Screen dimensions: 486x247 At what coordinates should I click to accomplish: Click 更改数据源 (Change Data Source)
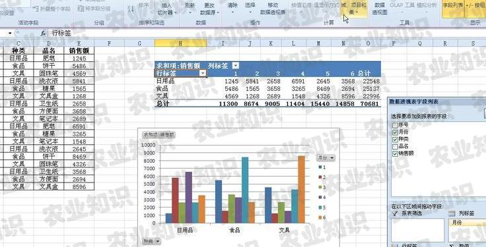click(x=209, y=9)
